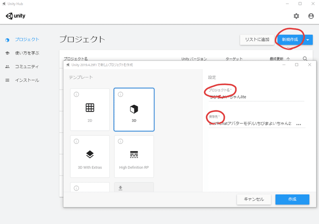Edit the 保存先 path field
319x224 pixels.
251,124
